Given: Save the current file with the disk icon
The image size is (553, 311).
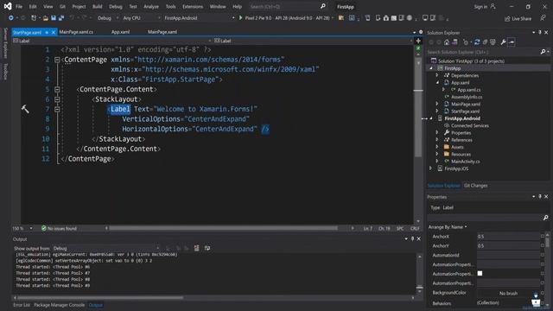Looking at the screenshot, I should click(54, 17).
